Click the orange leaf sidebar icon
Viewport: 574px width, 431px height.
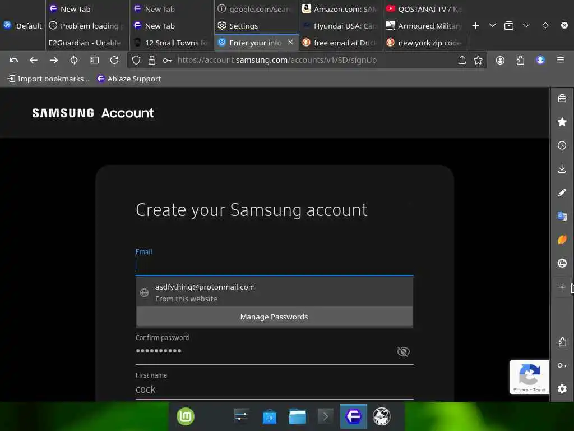(x=562, y=240)
